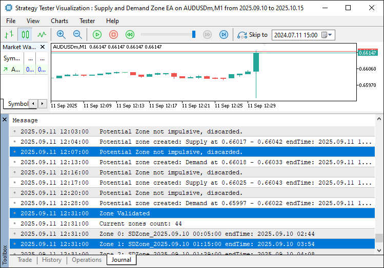Select the bar chart view icon
This screenshot has width=384, height=268.
click(9, 35)
